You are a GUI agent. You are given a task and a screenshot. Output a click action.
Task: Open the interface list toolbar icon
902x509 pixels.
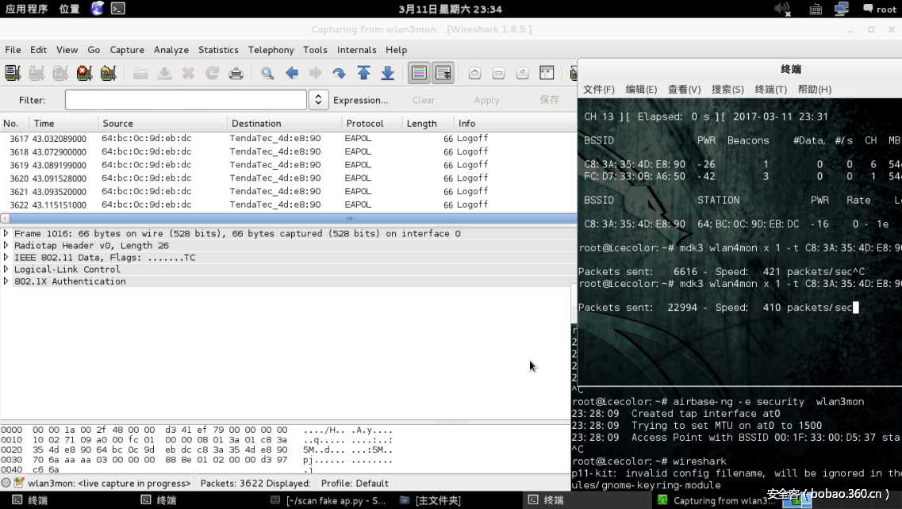pos(13,74)
